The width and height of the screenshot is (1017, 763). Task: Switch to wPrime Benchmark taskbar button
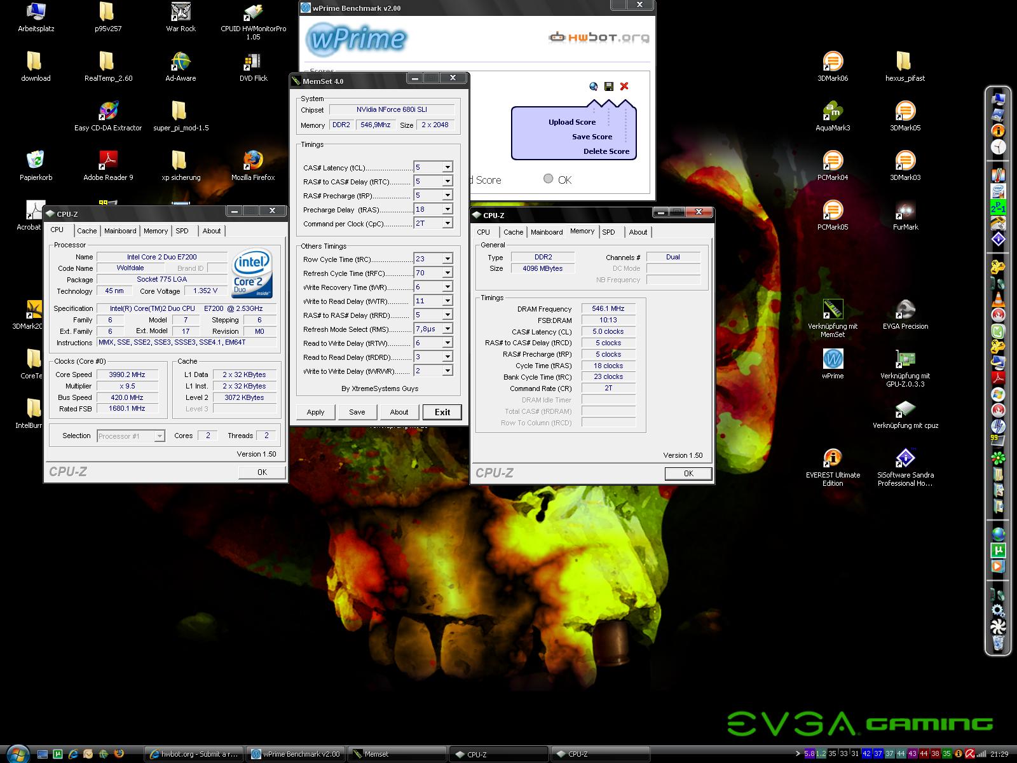296,754
